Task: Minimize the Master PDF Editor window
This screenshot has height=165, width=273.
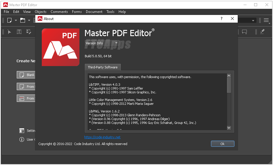Action: click(245, 5)
